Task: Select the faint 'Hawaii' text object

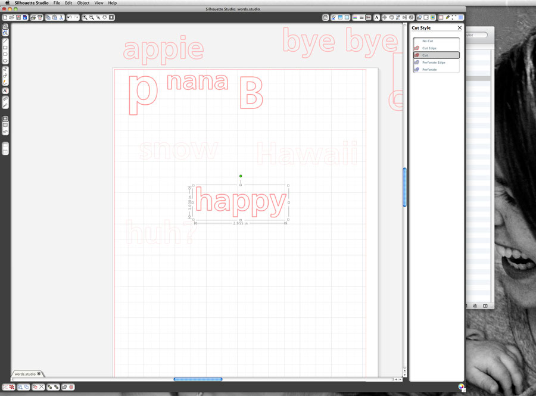Action: (307, 152)
